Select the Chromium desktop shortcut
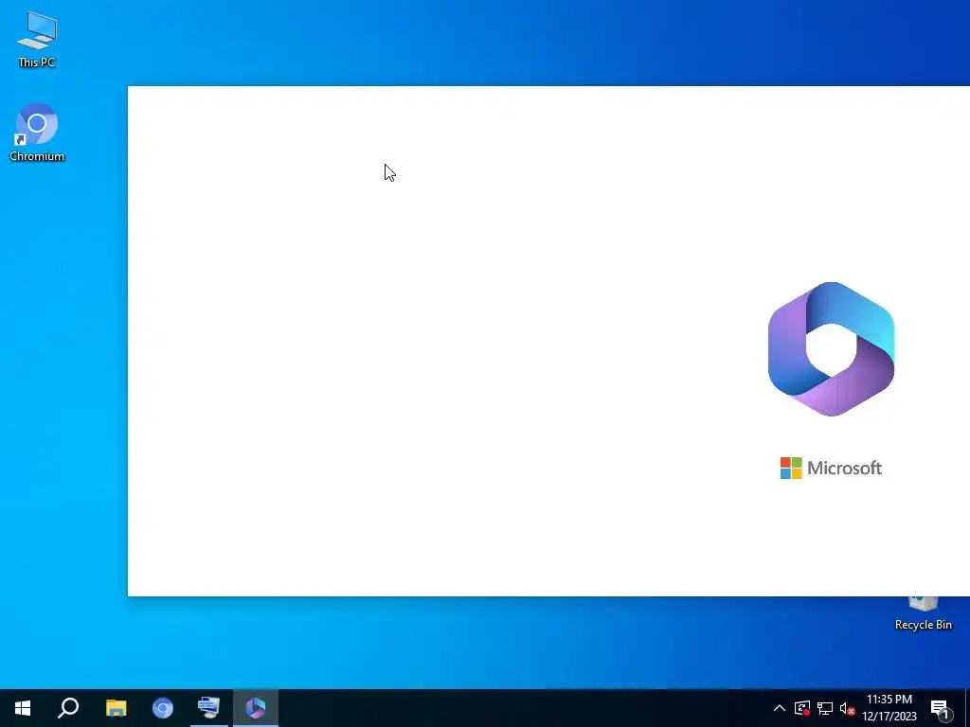Image resolution: width=970 pixels, height=727 pixels. [x=37, y=133]
